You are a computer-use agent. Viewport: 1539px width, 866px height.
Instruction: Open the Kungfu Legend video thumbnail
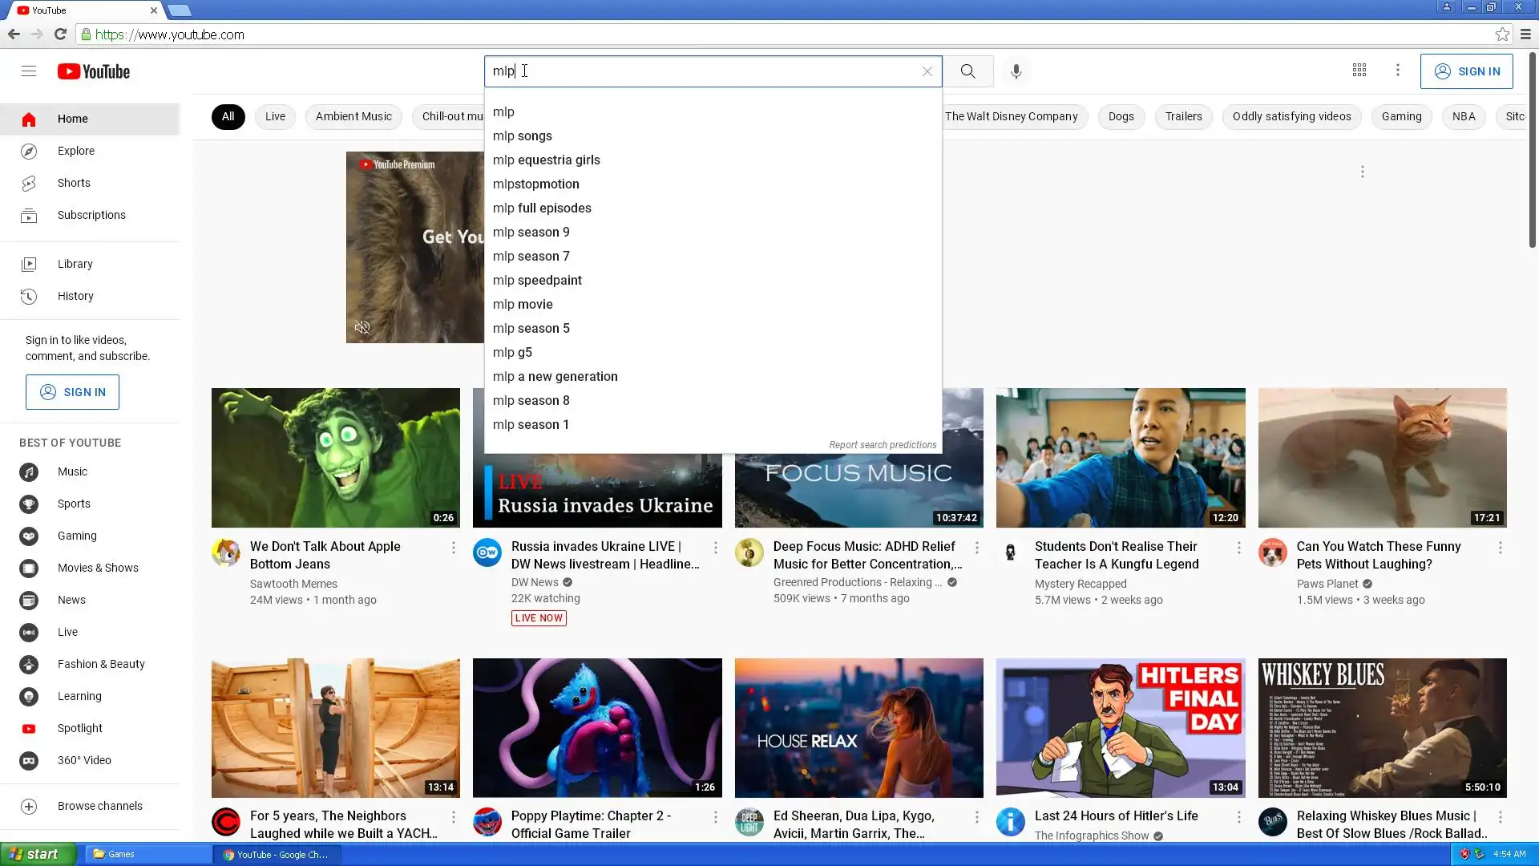pos(1121,458)
